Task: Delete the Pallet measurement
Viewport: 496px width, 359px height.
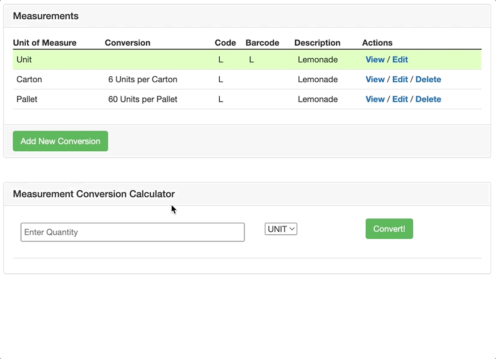Action: point(428,99)
